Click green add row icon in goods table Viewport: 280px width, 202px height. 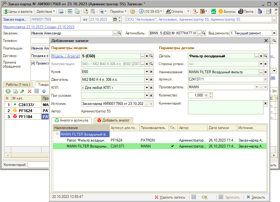[x=8, y=91]
